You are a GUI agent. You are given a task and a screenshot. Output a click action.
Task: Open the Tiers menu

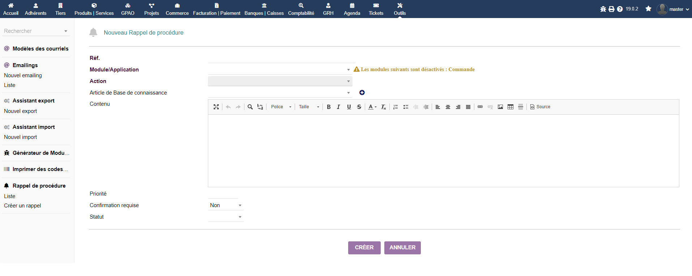pyautogui.click(x=60, y=9)
